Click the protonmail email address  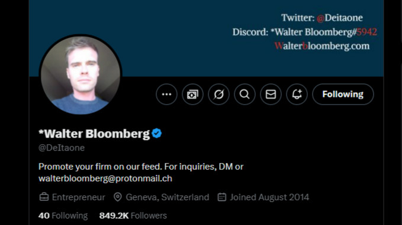[105, 178]
